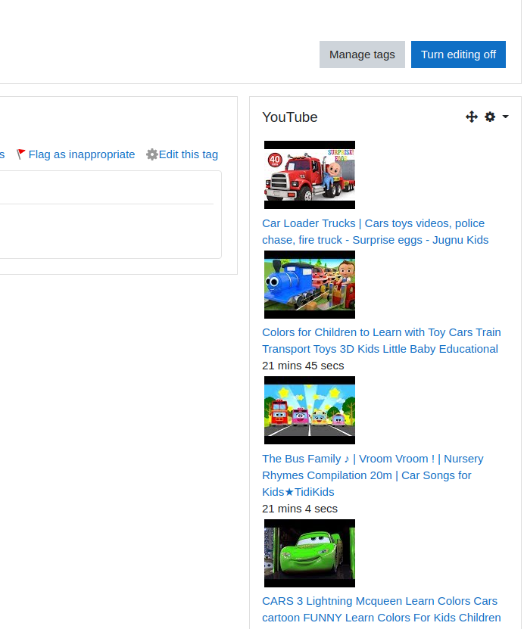Open blue toy train video thumbnail
The image size is (524, 629).
(310, 285)
